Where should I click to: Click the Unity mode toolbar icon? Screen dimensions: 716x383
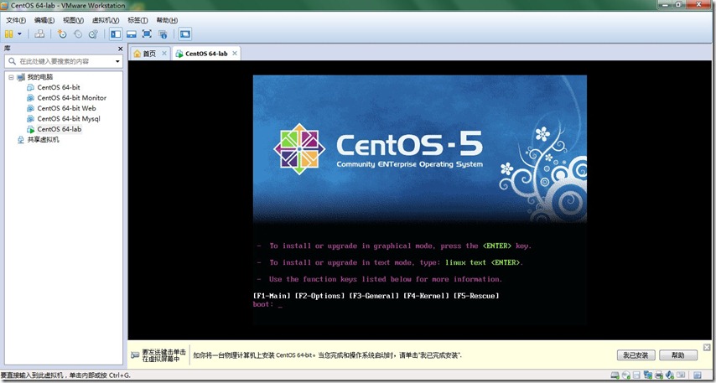pyautogui.click(x=163, y=34)
